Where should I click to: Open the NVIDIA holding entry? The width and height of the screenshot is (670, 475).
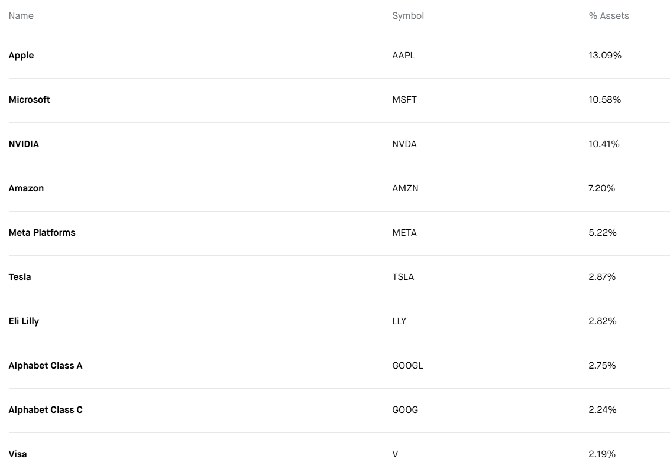24,144
